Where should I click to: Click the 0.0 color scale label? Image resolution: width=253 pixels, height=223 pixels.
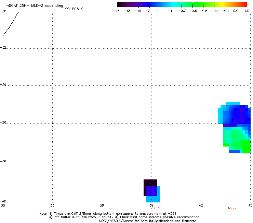click(x=236, y=11)
